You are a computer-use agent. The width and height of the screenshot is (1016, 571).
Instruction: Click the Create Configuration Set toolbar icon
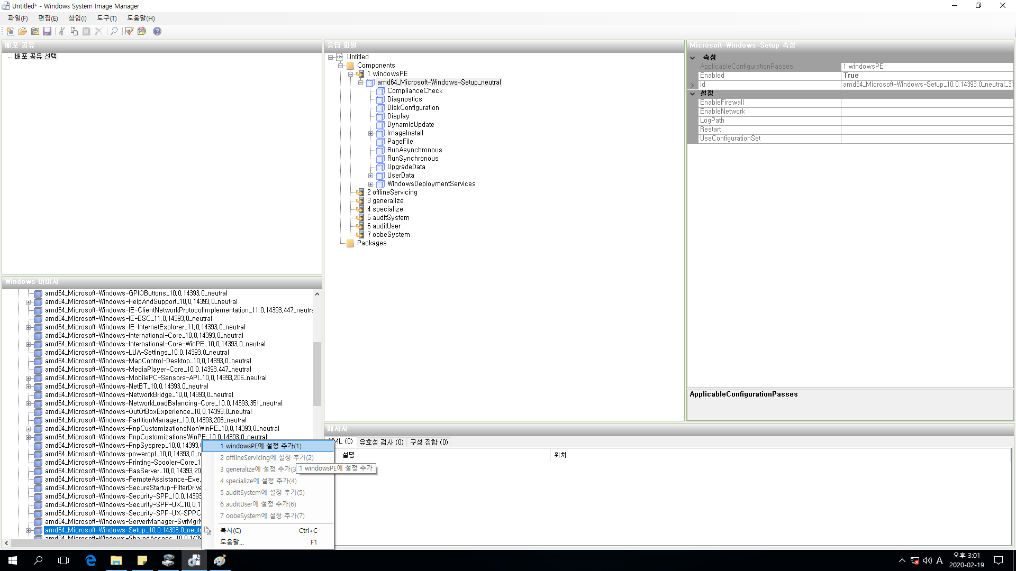click(142, 31)
